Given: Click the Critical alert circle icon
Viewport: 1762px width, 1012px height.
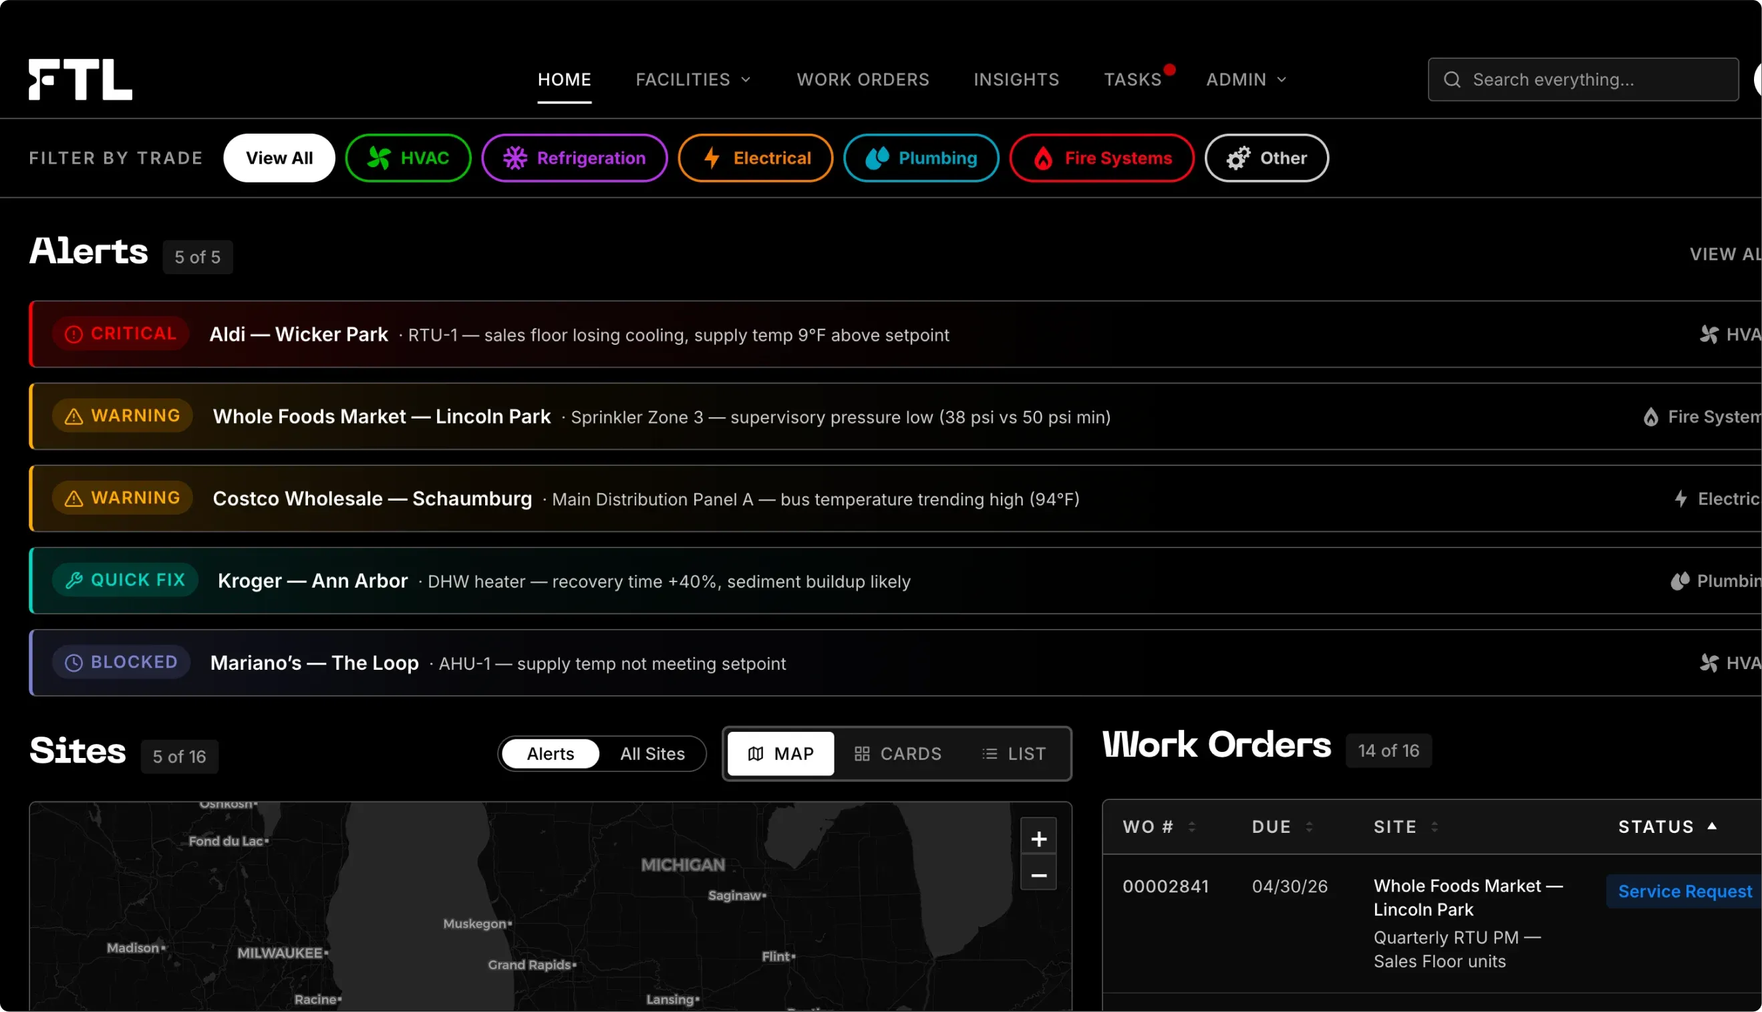Looking at the screenshot, I should coord(74,334).
